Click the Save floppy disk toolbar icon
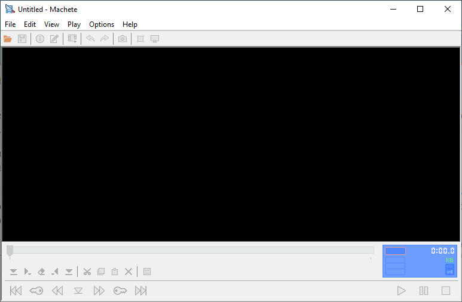This screenshot has height=302, width=462. pos(22,39)
